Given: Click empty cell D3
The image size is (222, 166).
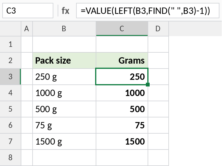Looking at the screenshot, I should (x=158, y=77).
